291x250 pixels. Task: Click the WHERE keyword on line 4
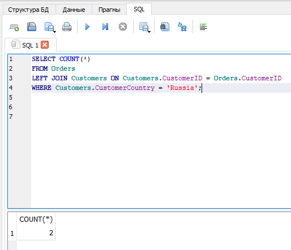41,88
